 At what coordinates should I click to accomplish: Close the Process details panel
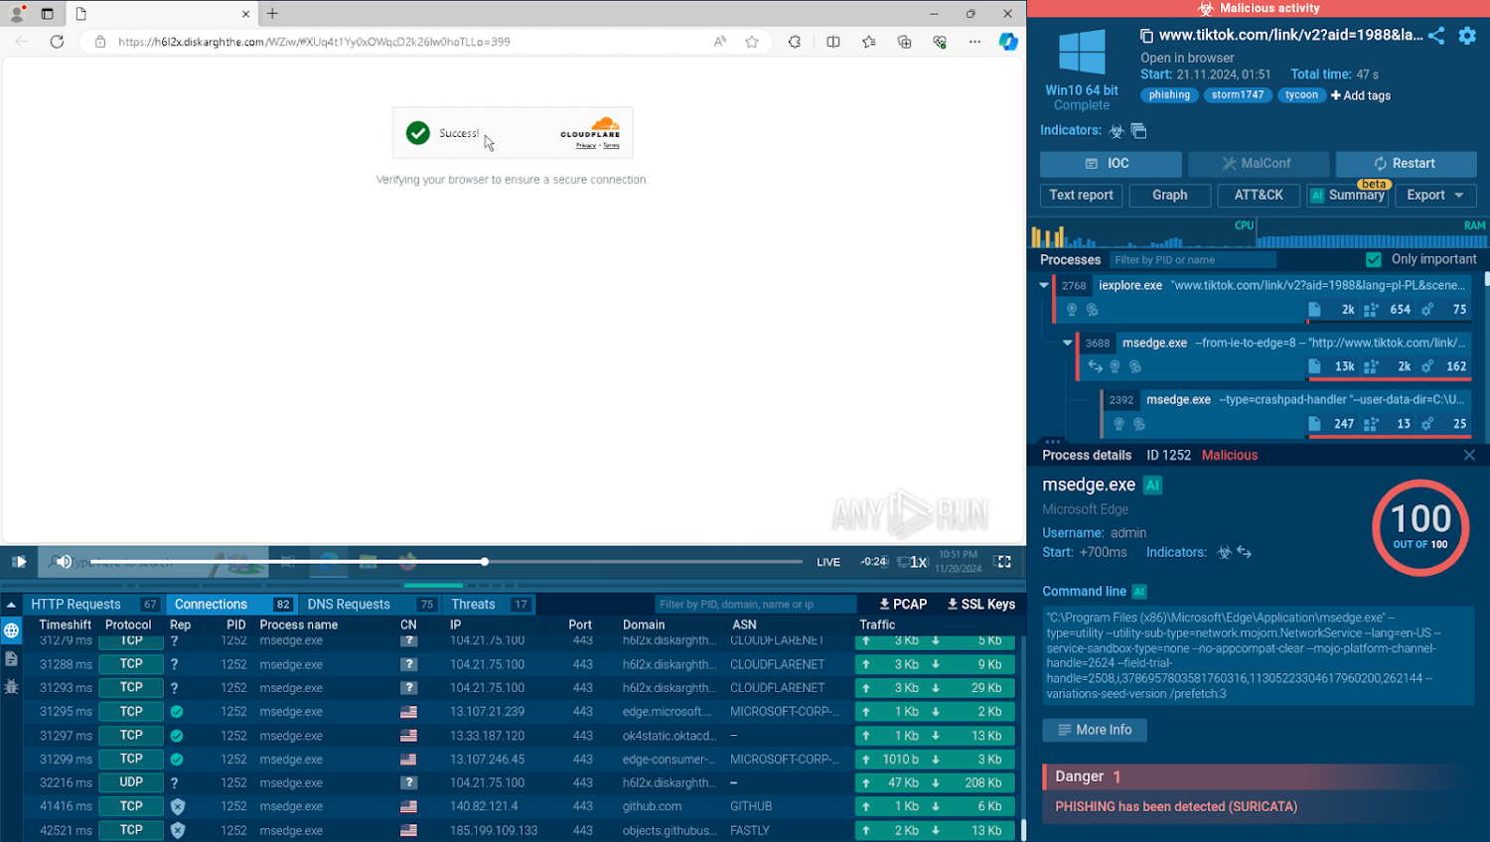click(1469, 455)
